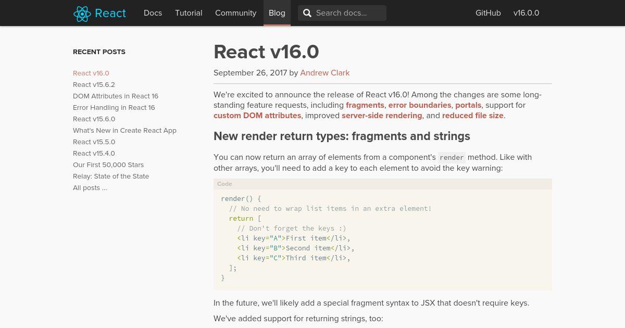
Task: Open What's New in Create React App
Action: coord(124,131)
